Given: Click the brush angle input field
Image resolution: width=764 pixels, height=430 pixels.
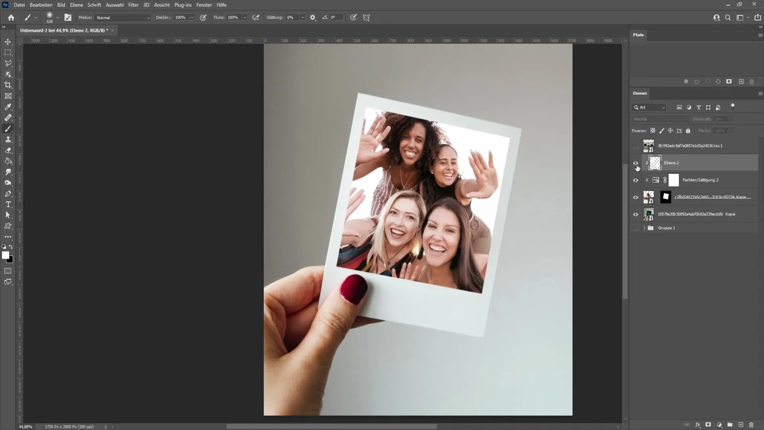Looking at the screenshot, I should tap(335, 18).
